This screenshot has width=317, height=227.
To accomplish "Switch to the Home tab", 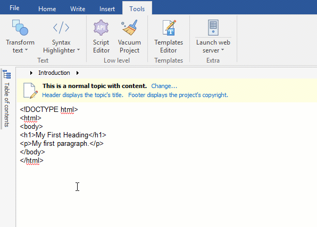I will [47, 9].
